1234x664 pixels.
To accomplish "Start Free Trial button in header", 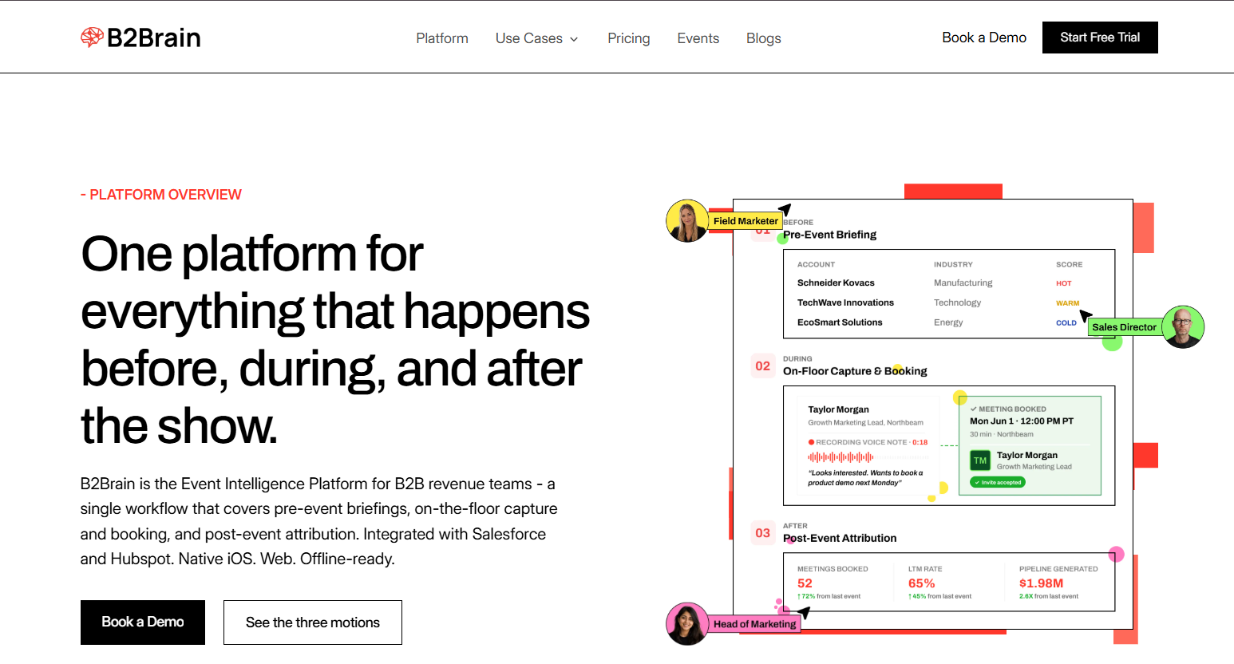I will tap(1100, 38).
